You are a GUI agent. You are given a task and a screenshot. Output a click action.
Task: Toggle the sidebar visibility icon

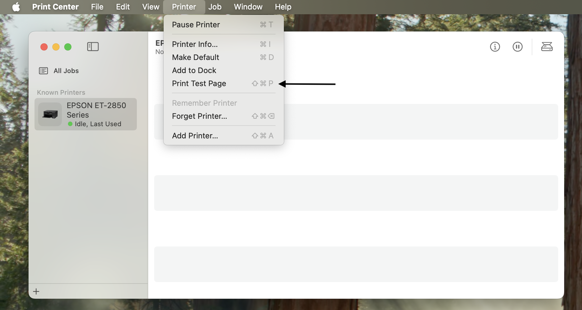click(93, 47)
